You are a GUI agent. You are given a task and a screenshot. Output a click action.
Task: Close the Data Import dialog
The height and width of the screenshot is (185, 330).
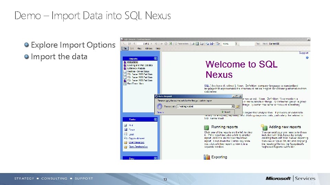pos(240,96)
